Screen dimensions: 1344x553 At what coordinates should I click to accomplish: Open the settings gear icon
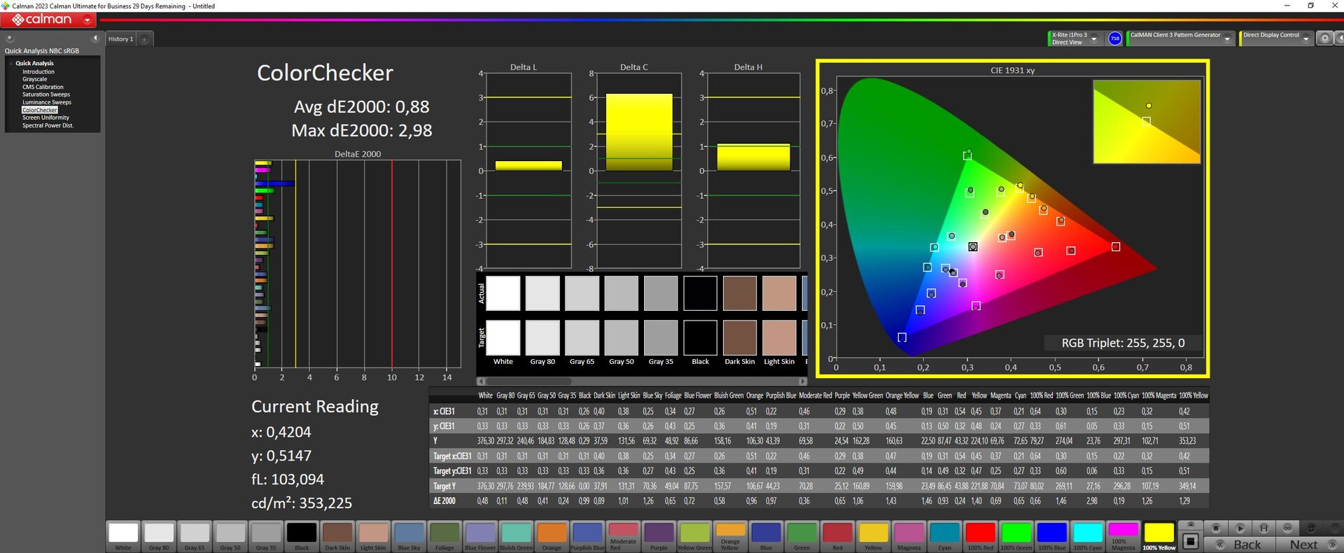pyautogui.click(x=1324, y=38)
